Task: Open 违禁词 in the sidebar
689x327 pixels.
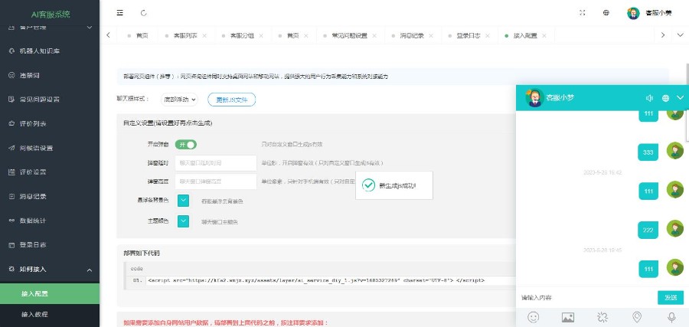Action: click(x=50, y=75)
